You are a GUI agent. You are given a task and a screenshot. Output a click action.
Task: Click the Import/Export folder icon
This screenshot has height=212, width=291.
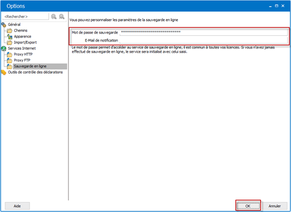coord(9,43)
